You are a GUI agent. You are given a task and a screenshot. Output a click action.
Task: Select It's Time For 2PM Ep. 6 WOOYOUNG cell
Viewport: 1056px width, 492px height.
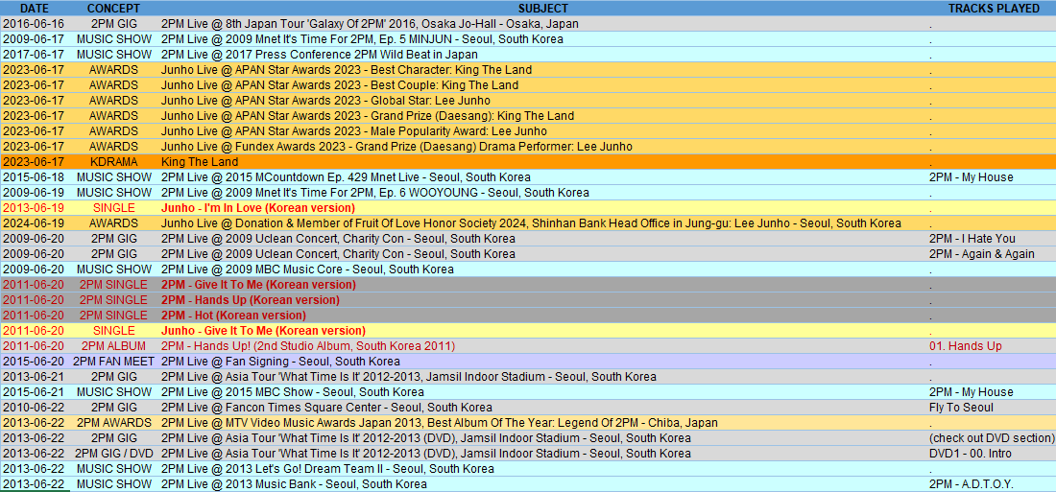[x=542, y=193]
